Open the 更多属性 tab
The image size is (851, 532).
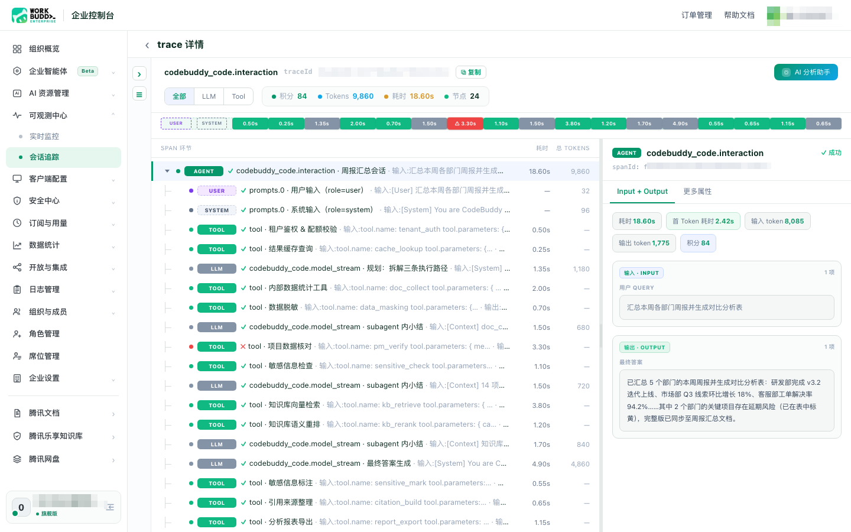click(697, 192)
